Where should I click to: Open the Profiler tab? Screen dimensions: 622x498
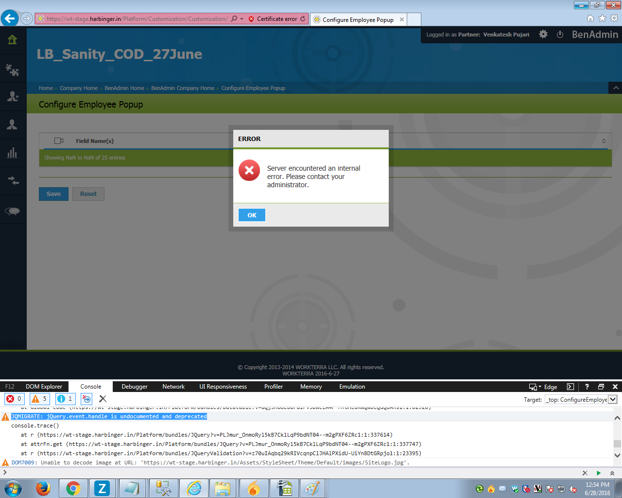tap(274, 387)
